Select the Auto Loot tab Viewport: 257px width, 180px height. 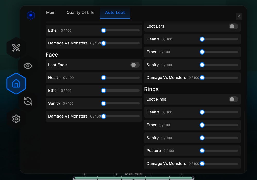click(115, 12)
